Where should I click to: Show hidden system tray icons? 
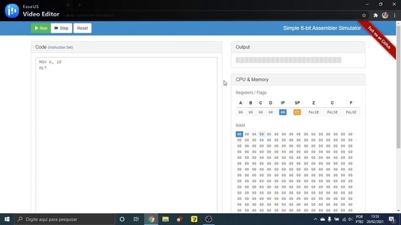pyautogui.click(x=315, y=219)
